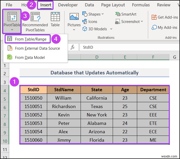
Task: Choose From Data Model option
Action: (x=35, y=57)
